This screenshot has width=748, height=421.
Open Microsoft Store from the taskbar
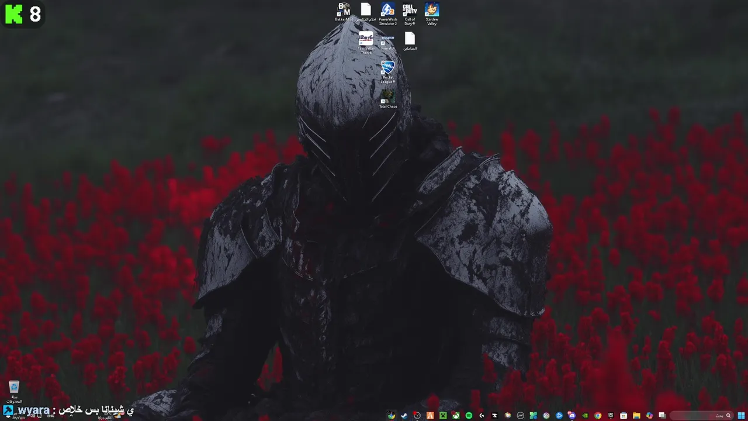point(624,415)
